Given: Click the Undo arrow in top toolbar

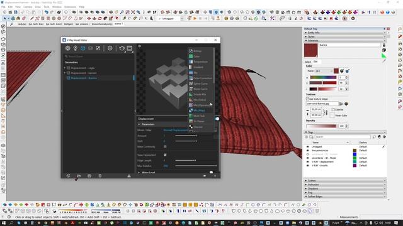Looking at the screenshot, I should coord(46,12).
